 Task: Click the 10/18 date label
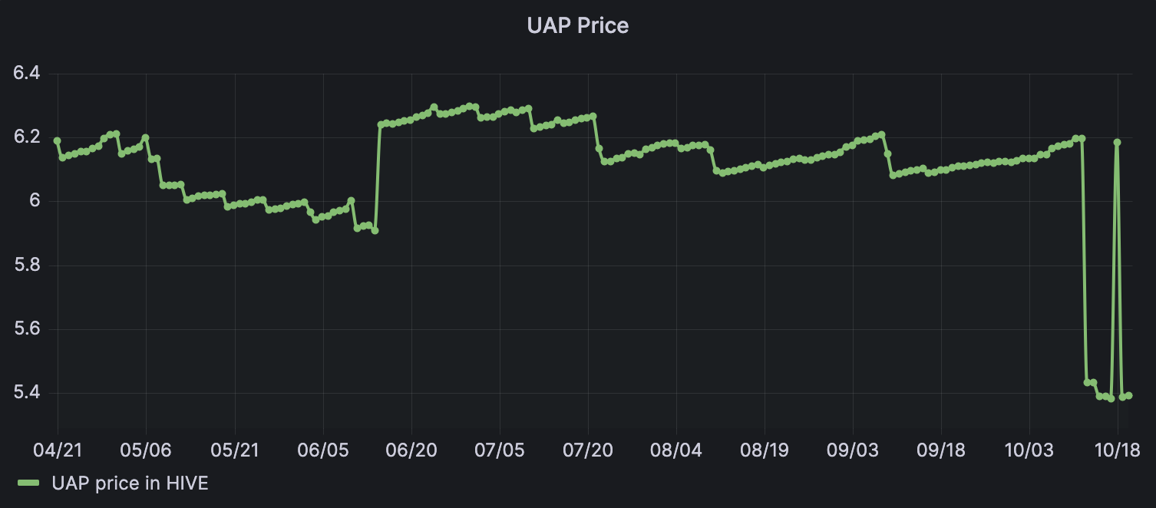click(1118, 449)
